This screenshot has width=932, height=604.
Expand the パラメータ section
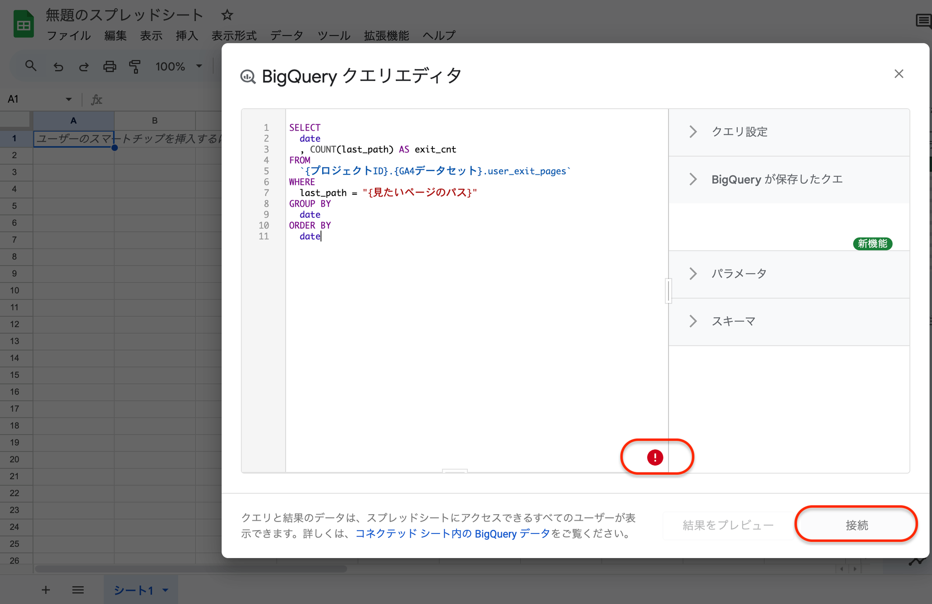[x=789, y=274]
